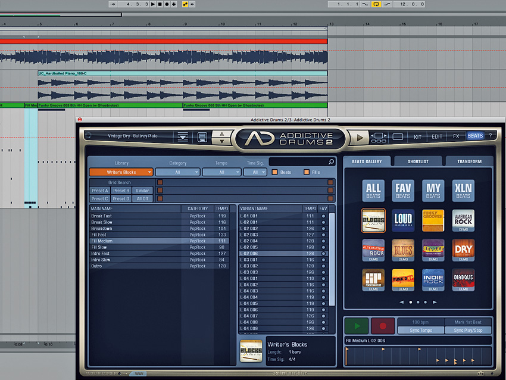Go to previous gallery page arrow
Image resolution: width=506 pixels, height=380 pixels.
401,302
